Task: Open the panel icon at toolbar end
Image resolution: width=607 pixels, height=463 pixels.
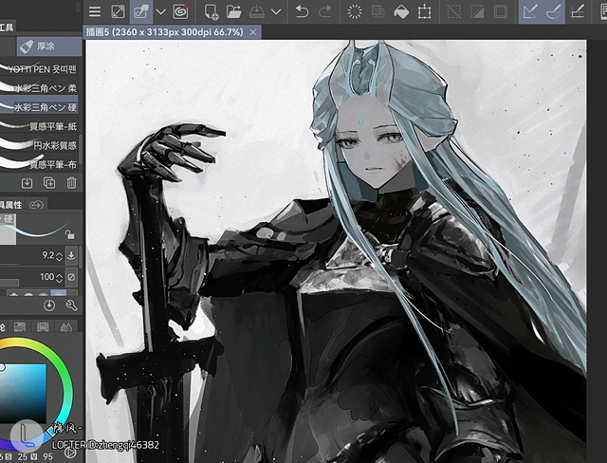Action: click(x=603, y=12)
